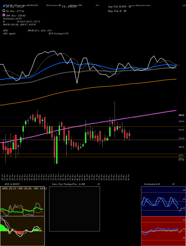This screenshot has height=246, width=186.
Task: Click the 'Stochastics: 24.58' reading
Action: (x=12, y=18)
